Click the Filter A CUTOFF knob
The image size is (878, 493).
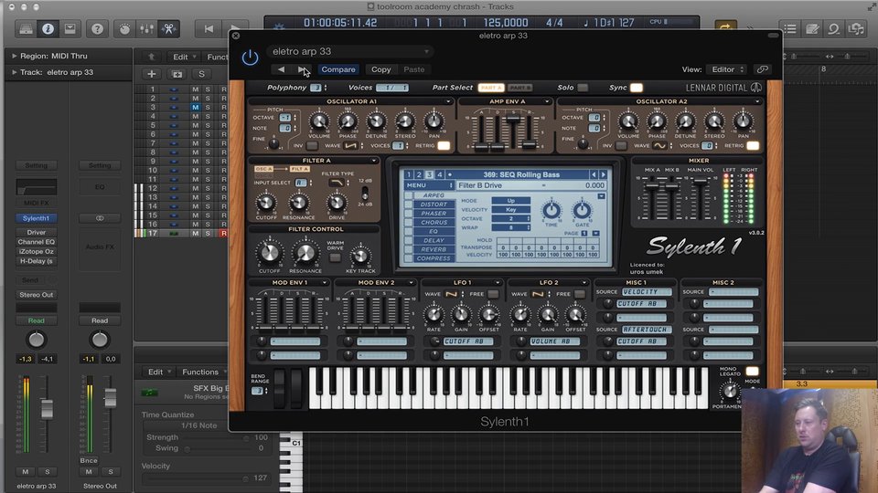(265, 203)
